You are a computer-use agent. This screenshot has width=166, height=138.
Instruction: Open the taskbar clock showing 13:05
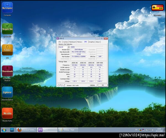click(159, 130)
